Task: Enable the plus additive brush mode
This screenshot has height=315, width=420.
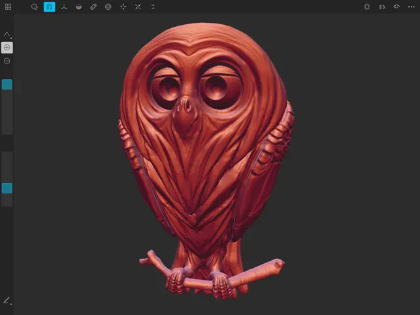Action: (x=7, y=48)
